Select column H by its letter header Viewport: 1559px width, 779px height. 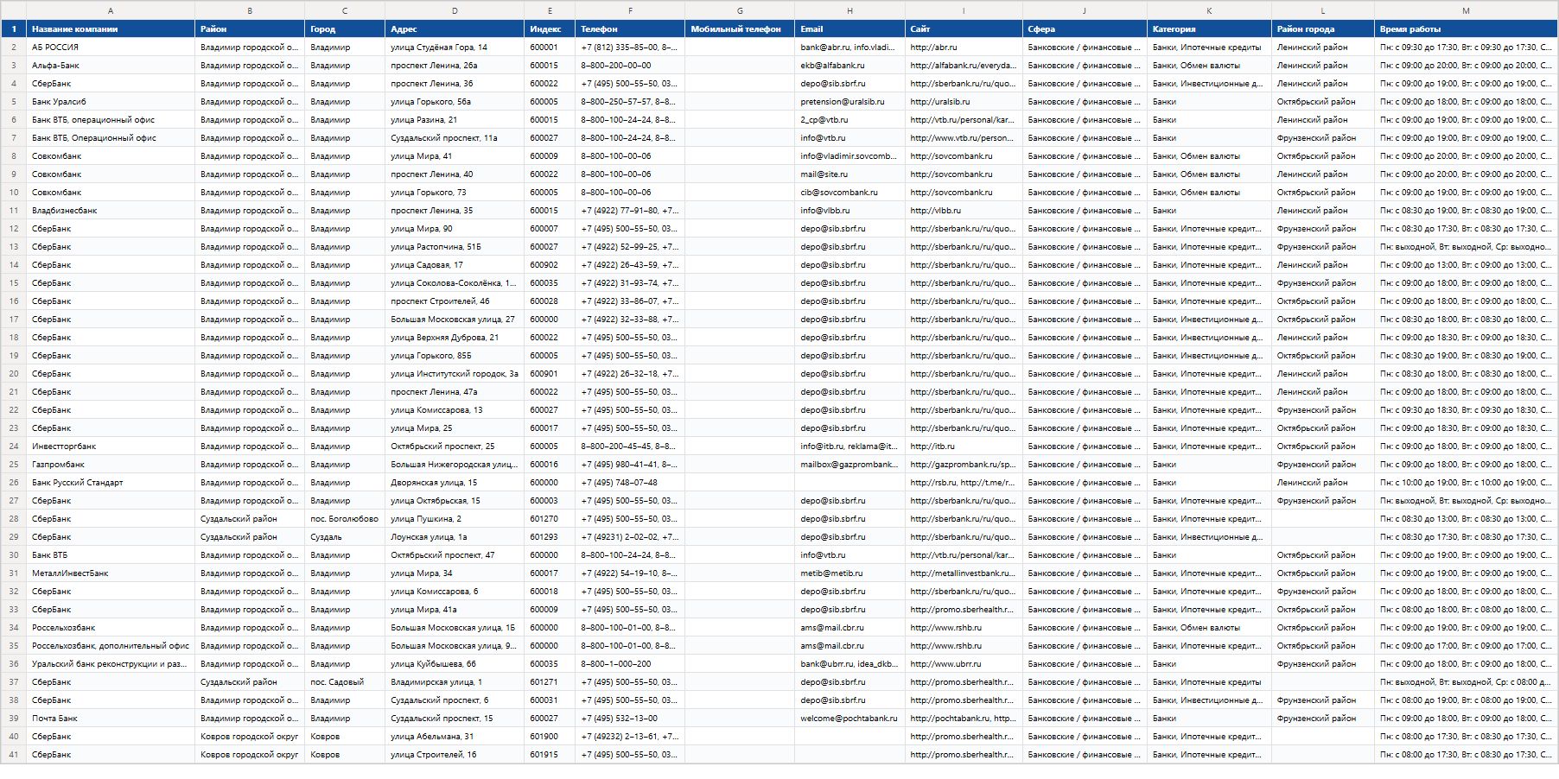coord(849,10)
